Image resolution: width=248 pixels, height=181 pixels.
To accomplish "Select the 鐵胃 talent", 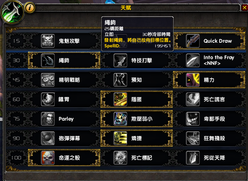I will (64, 99).
